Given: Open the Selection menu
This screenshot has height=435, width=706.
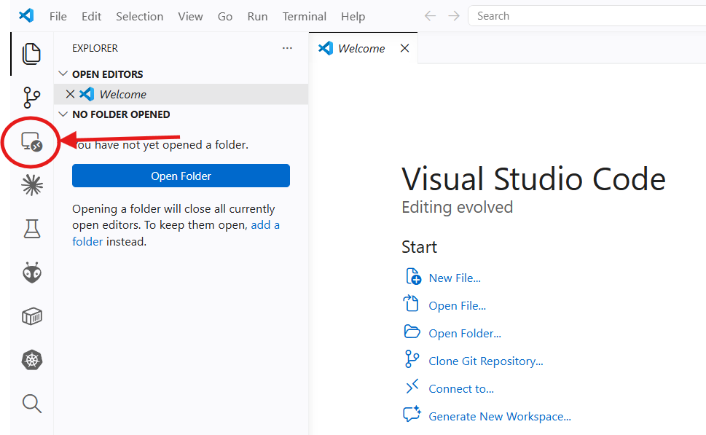Looking at the screenshot, I should tap(140, 16).
